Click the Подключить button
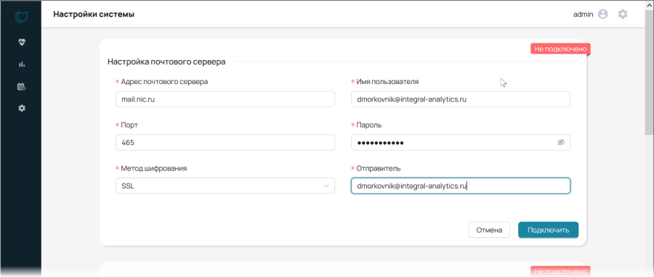The image size is (654, 277). click(548, 230)
